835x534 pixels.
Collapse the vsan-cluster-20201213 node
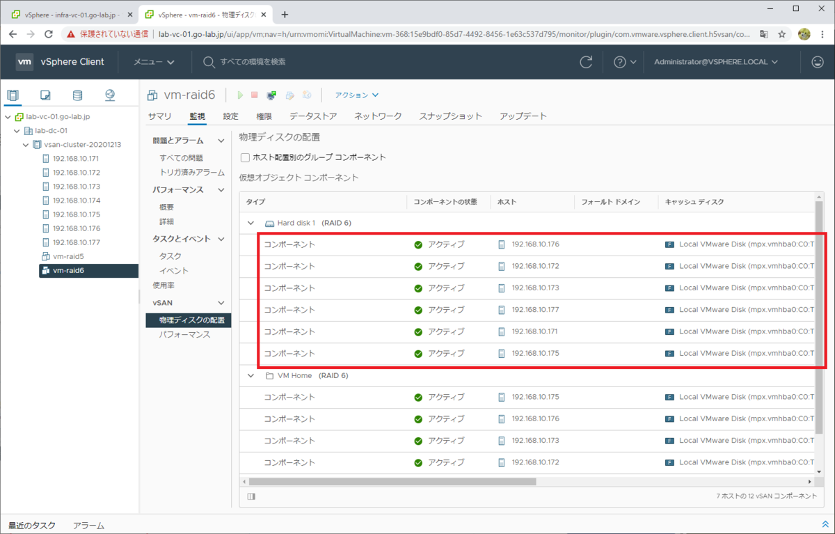26,144
